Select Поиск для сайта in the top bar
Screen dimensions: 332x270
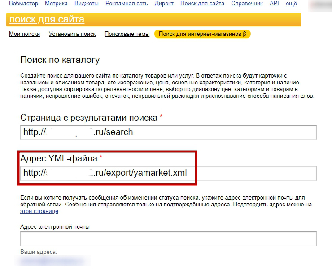click(202, 4)
